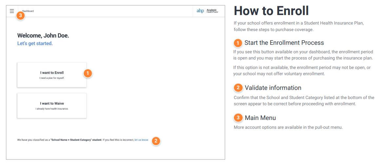Click orange badge 2 beside Validate information
This screenshot has height=166, width=382.
pos(238,88)
